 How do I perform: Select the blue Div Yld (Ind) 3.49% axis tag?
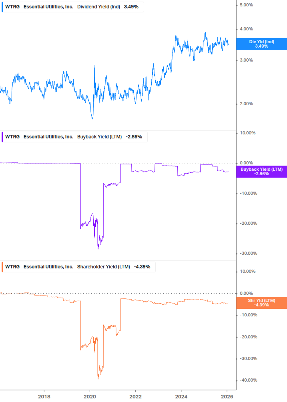pos(261,44)
